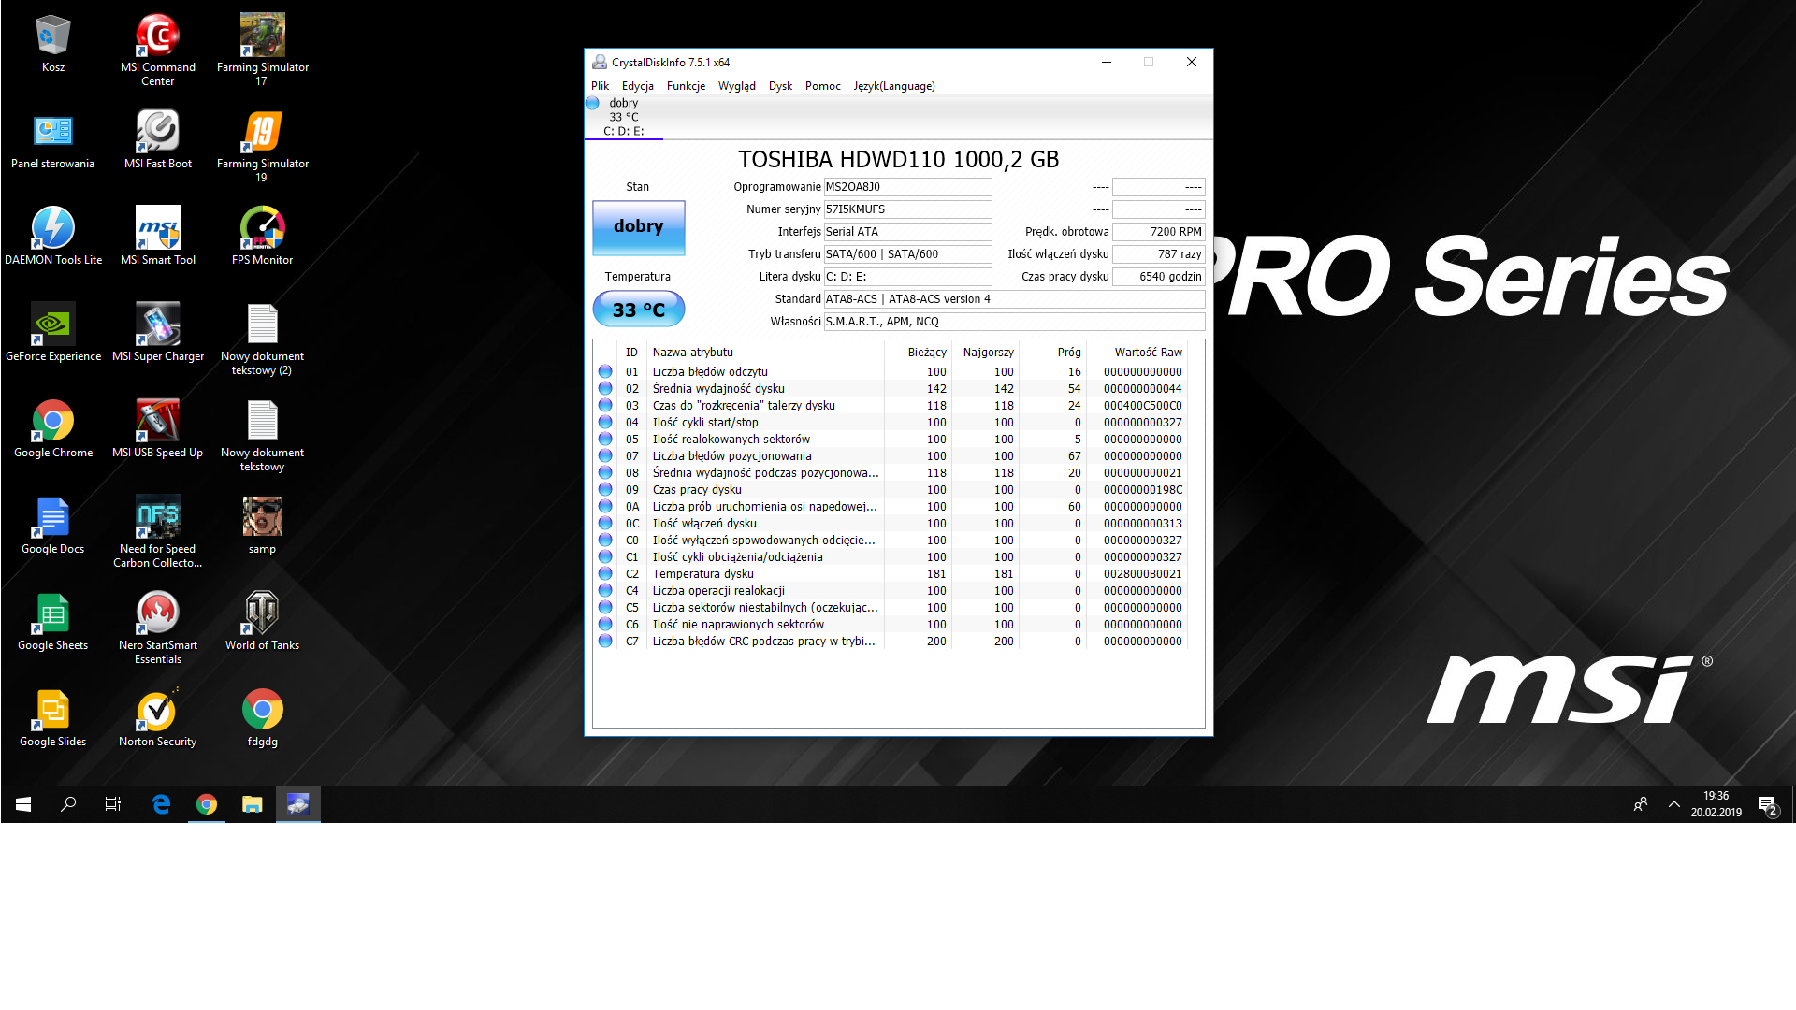The width and height of the screenshot is (1796, 1010).
Task: Launch MSI Fast Boot shortcut
Action: (158, 140)
